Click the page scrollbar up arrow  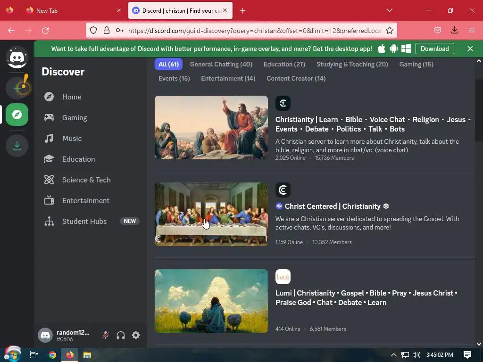click(x=479, y=61)
